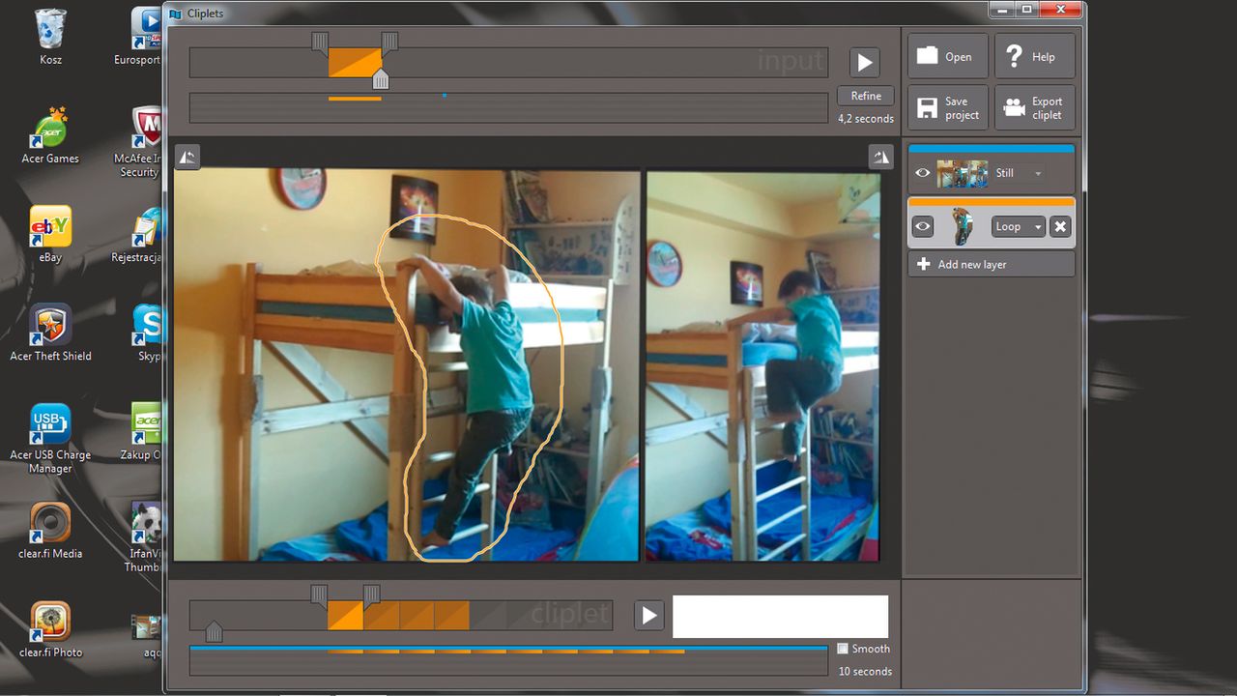Close the Cliplets window
The image size is (1237, 696).
point(1062,9)
